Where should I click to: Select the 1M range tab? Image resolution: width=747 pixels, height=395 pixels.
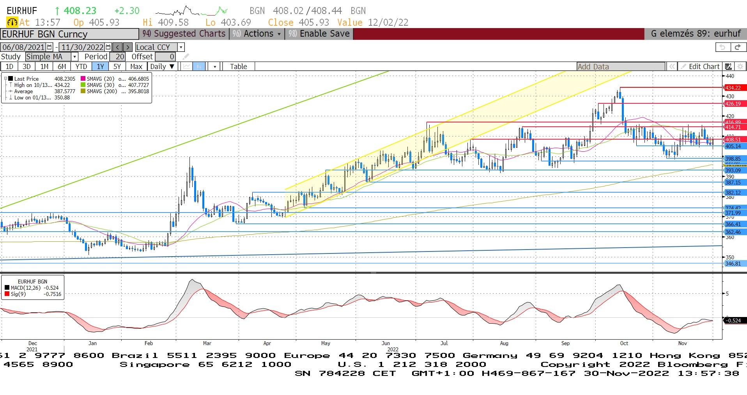tap(44, 67)
